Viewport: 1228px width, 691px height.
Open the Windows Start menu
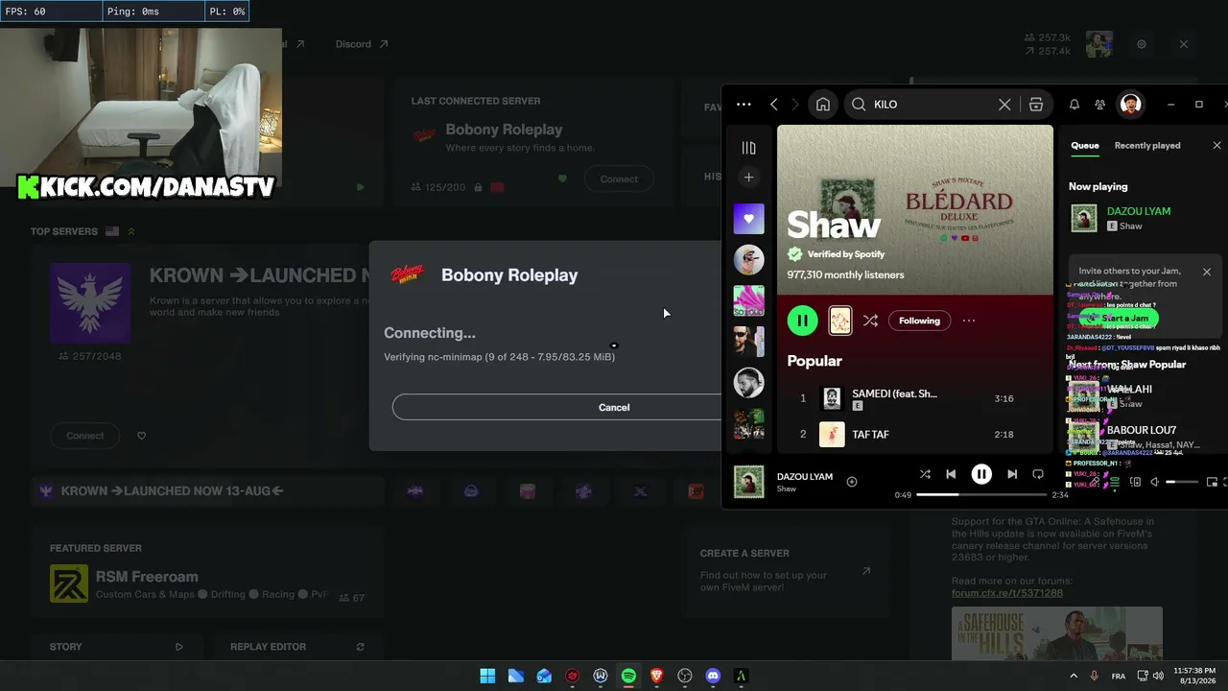(487, 676)
